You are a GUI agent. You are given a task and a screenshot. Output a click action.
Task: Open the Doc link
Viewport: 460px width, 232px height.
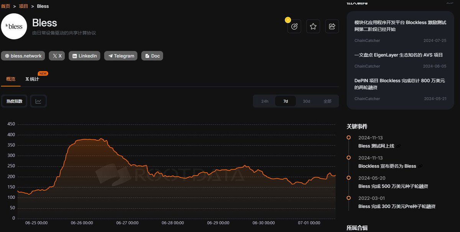[152, 56]
